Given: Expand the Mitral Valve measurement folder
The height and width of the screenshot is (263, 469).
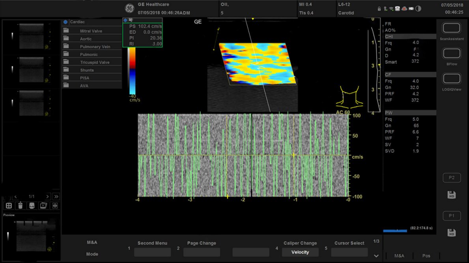Looking at the screenshot, I should [x=91, y=31].
